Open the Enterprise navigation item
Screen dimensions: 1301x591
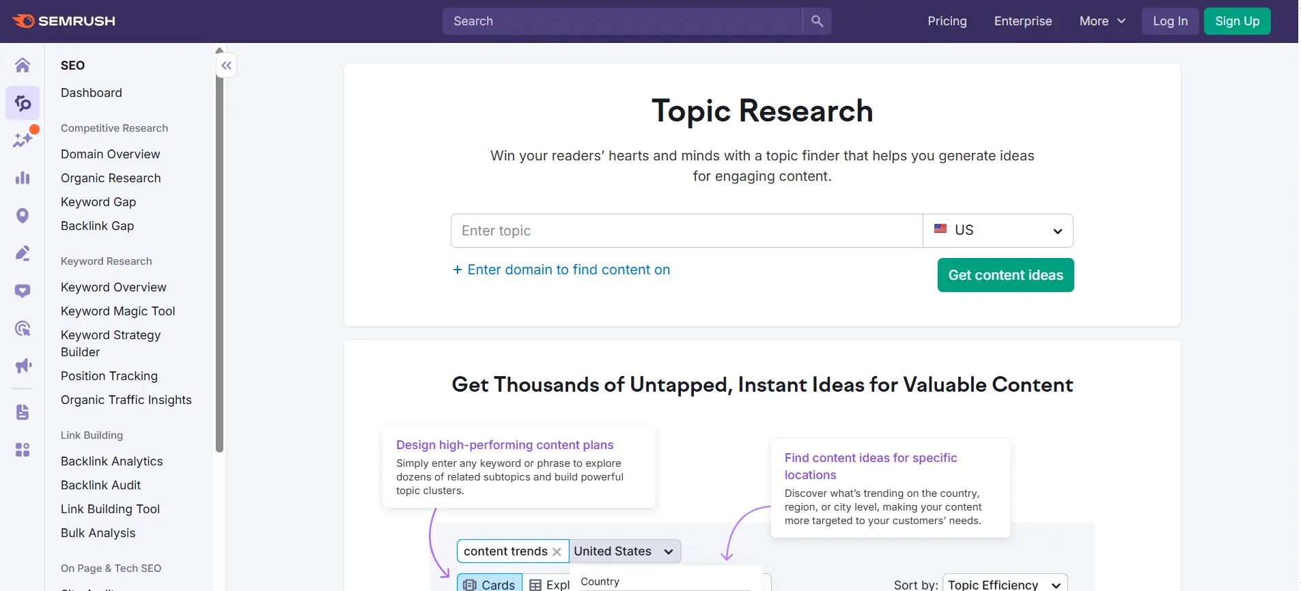coord(1022,21)
